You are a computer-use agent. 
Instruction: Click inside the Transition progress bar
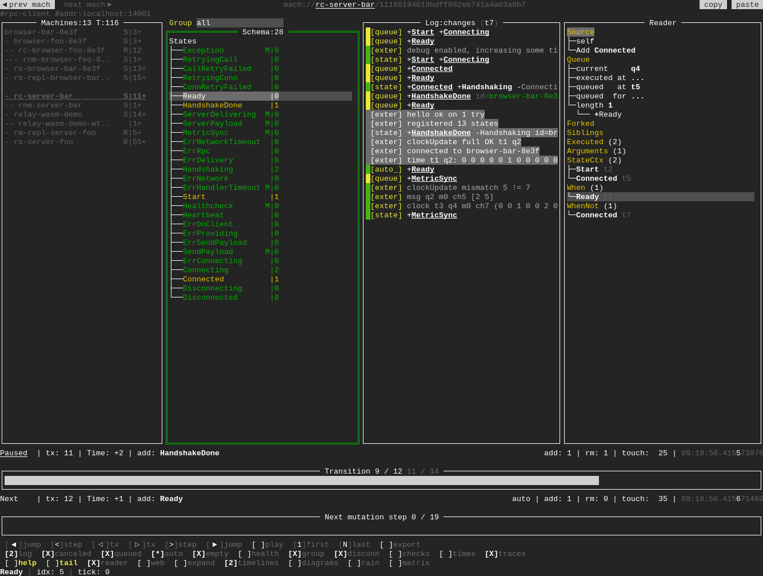pos(381,480)
